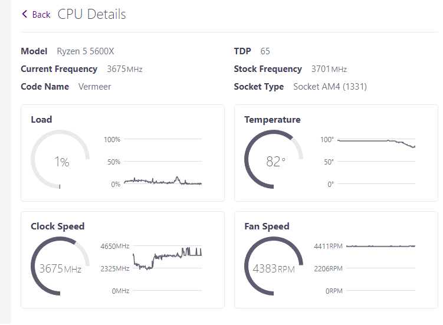Select the Load card title
443x325 pixels.
click(41, 120)
